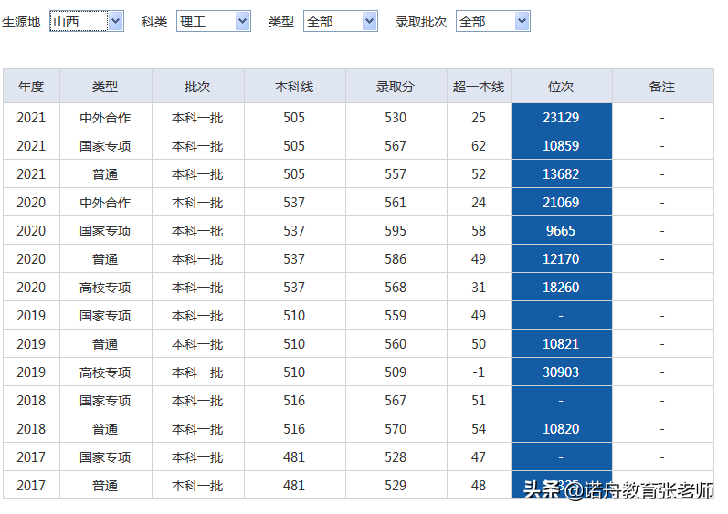Click the 超一本线 column header
The width and height of the screenshot is (728, 514).
[x=479, y=87]
